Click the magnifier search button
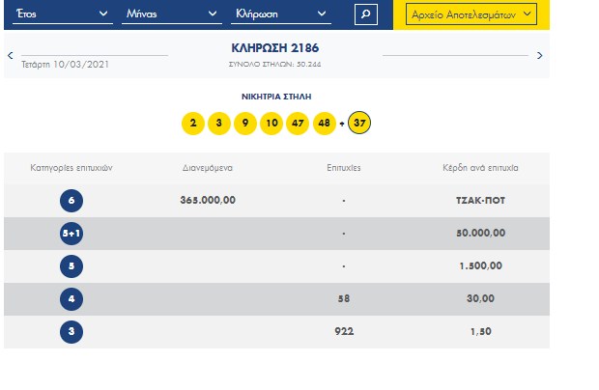This screenshot has width=599, height=390. coord(365,14)
